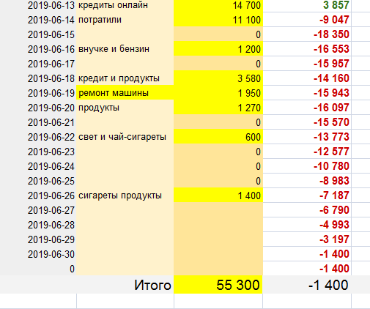Click the 'свет и чай-сигареты' cell

125,137
